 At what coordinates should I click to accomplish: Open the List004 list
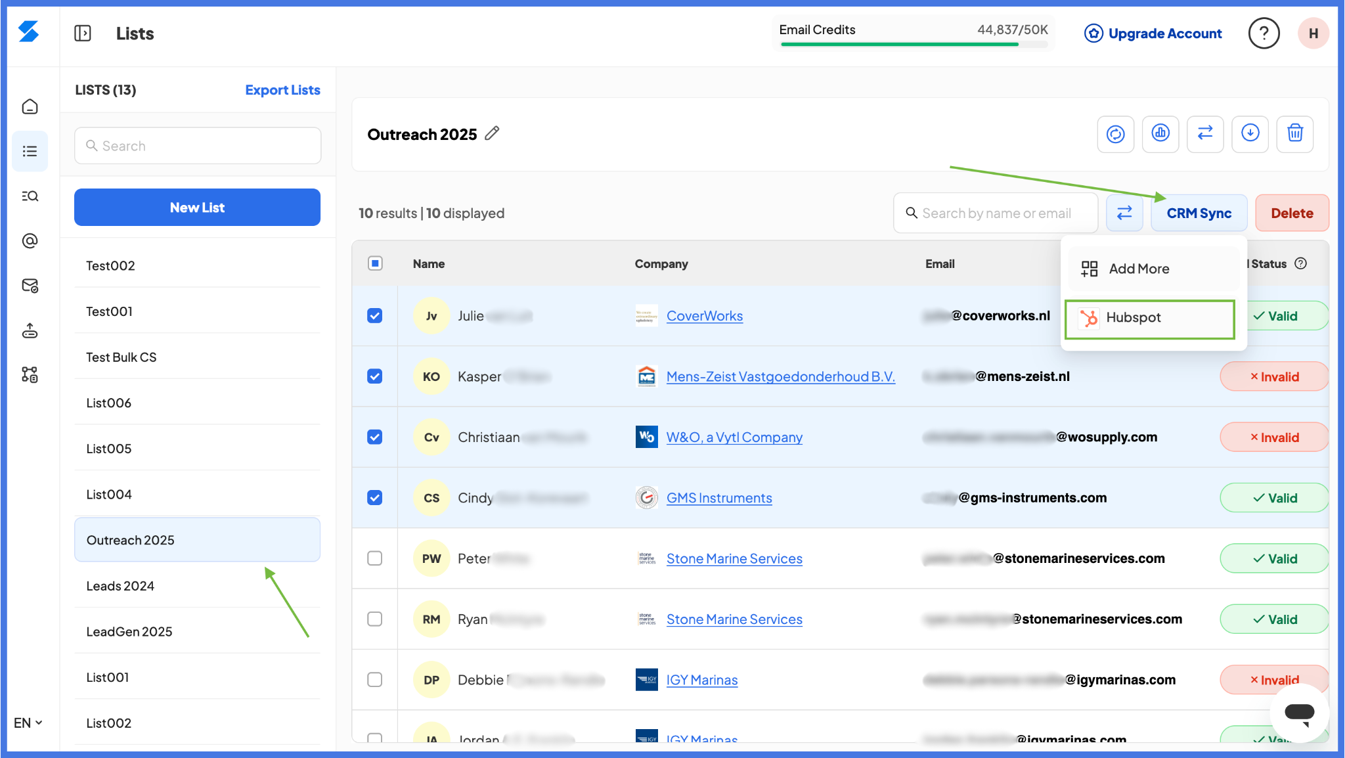(197, 494)
